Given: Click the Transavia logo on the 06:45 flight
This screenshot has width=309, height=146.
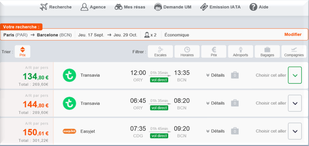Looking at the screenshot, I should tap(69, 103).
